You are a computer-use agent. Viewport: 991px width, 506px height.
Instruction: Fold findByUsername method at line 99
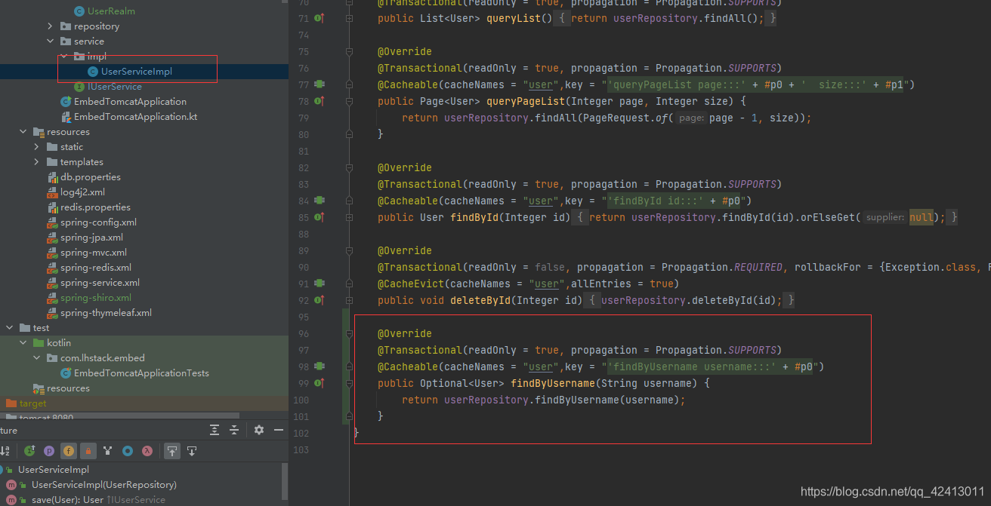click(x=349, y=383)
